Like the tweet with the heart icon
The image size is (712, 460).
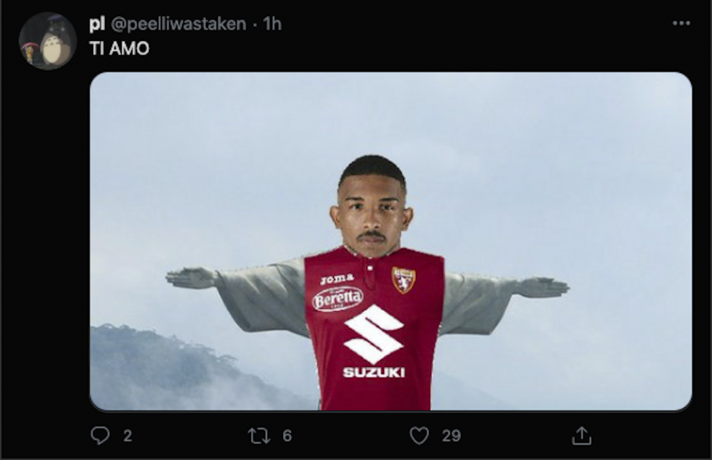(419, 436)
